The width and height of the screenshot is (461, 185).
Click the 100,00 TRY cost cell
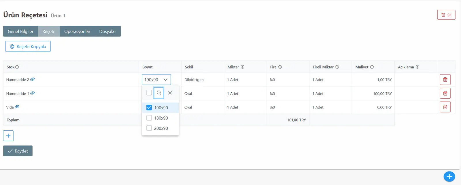tap(373, 94)
